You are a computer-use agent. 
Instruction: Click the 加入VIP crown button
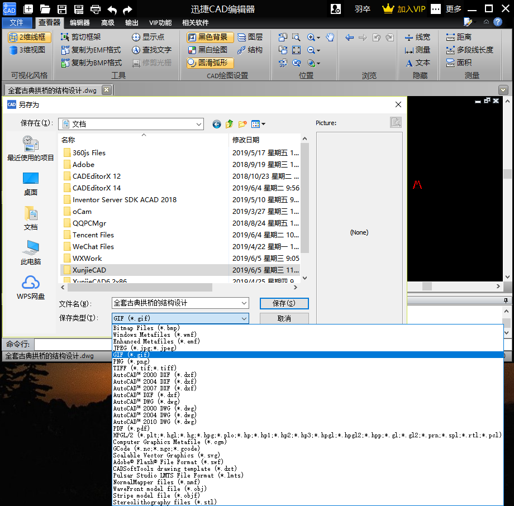pos(404,9)
